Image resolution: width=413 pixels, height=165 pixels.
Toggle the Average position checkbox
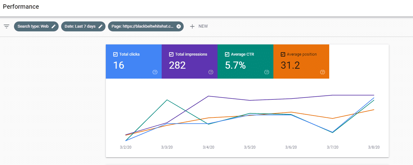283,54
